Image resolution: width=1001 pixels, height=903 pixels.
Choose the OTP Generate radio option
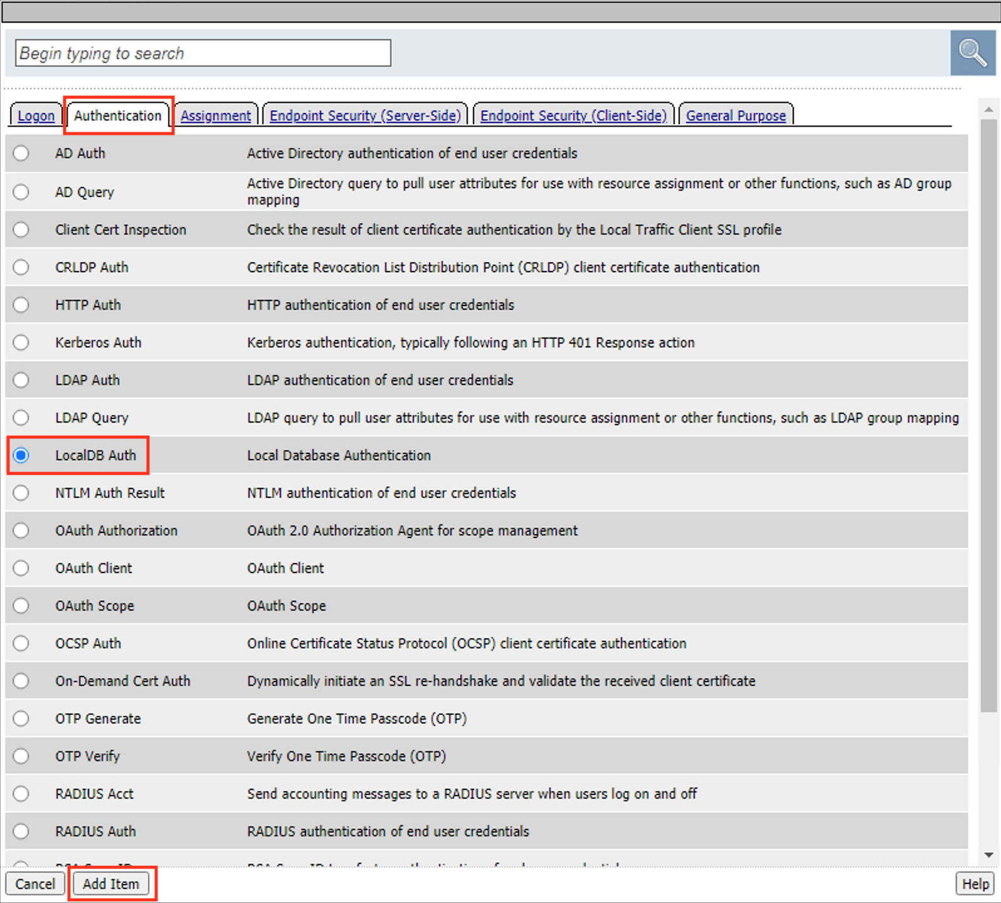point(21,719)
